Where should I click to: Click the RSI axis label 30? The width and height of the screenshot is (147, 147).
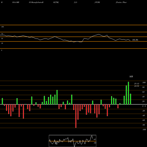2,43
